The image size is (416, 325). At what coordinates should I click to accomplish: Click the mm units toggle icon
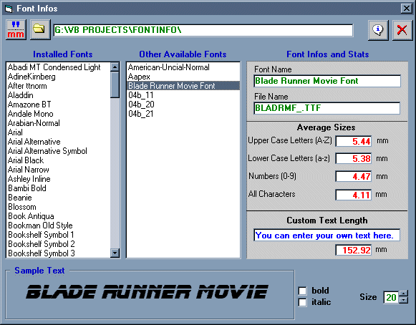point(16,30)
